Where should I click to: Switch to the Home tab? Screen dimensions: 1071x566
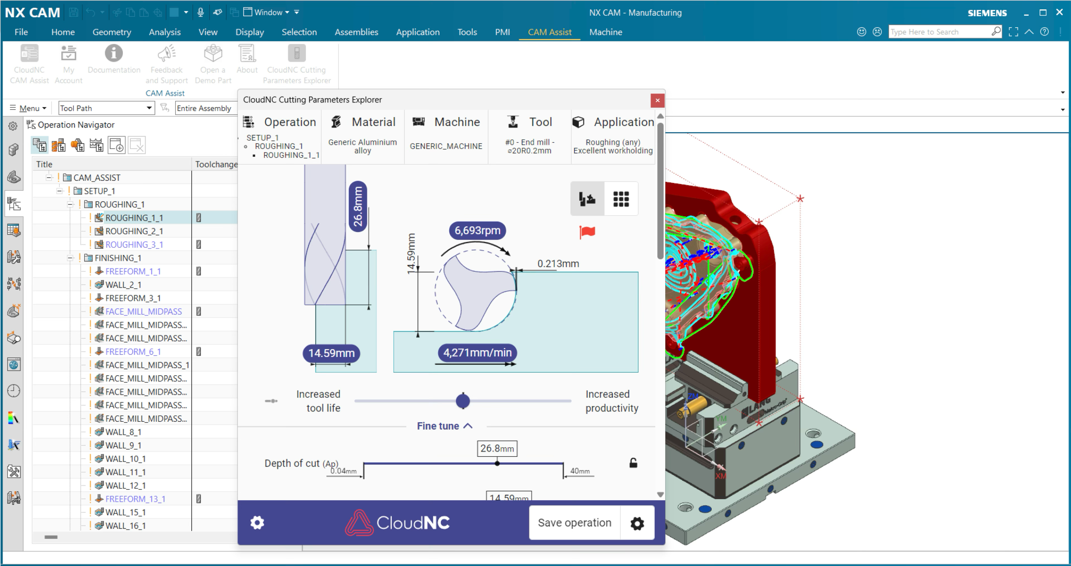pyautogui.click(x=63, y=32)
